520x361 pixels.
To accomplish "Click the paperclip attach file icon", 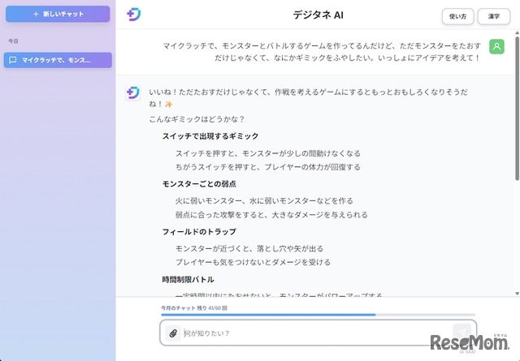I will (x=173, y=333).
